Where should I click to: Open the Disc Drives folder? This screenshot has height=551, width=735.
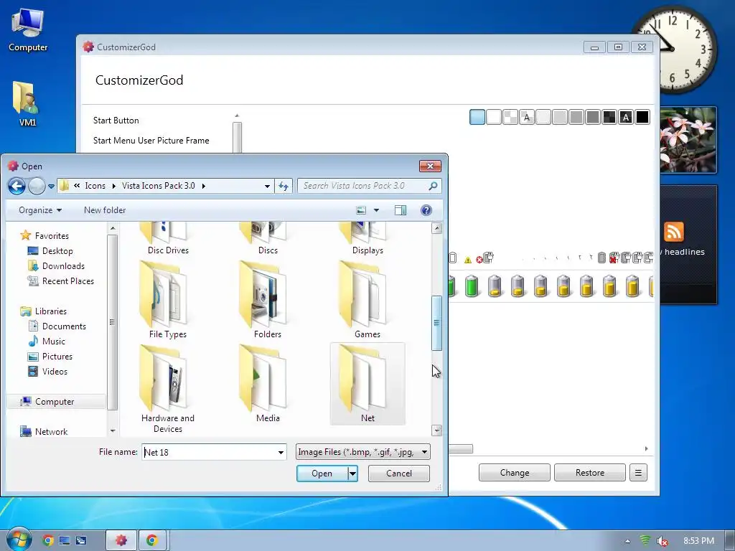[x=168, y=239]
